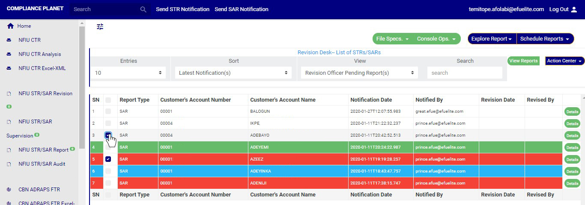Click the NFIU CTR sidebar icon
Image resolution: width=585 pixels, height=205 pixels.
9,40
